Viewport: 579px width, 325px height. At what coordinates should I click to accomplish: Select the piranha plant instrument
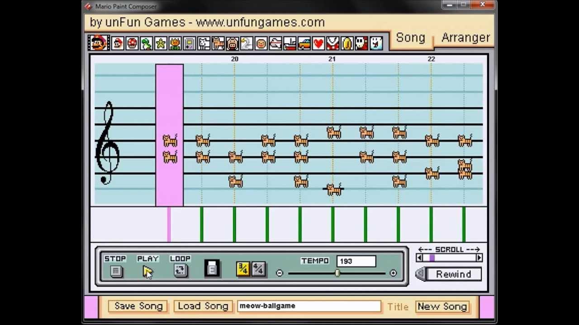(333, 43)
